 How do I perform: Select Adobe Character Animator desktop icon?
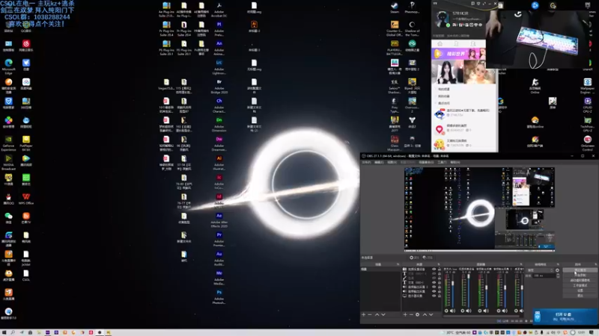point(219,105)
